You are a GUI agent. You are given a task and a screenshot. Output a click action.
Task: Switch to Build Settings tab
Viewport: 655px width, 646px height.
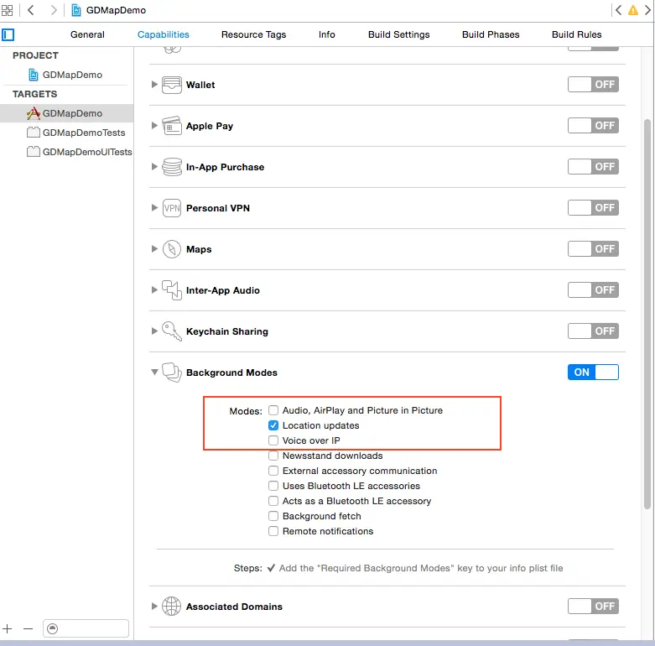tap(399, 34)
